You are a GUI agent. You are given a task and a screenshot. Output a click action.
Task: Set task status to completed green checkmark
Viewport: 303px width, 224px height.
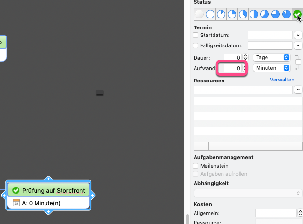(297, 14)
